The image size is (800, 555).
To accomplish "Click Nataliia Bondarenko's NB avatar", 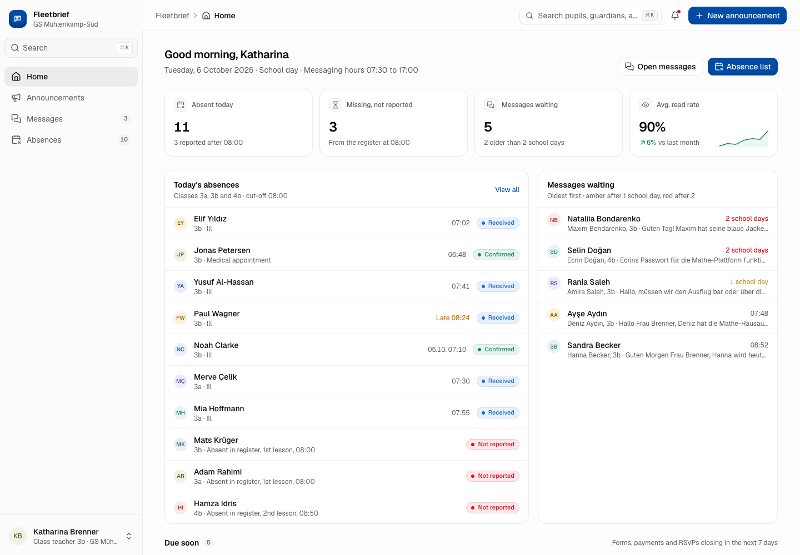I will (x=554, y=220).
